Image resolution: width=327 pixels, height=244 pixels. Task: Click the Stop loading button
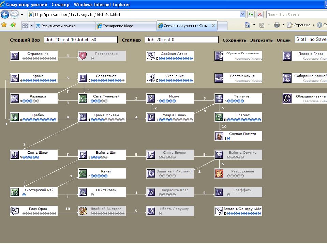[x=259, y=14]
